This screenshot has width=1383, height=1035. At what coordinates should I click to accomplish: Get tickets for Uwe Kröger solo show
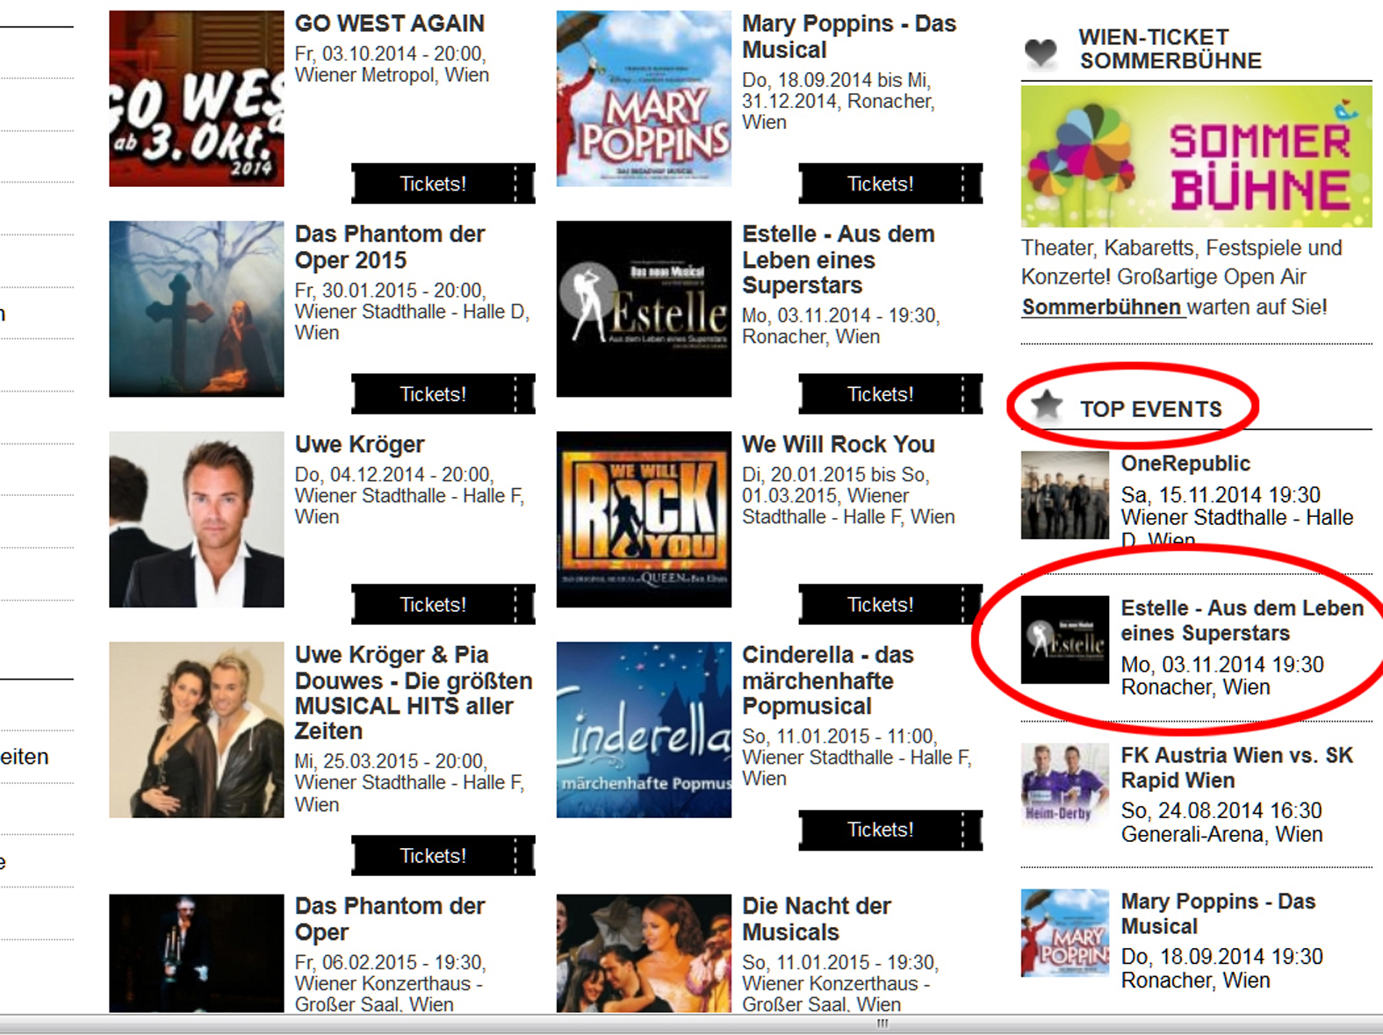point(443,605)
